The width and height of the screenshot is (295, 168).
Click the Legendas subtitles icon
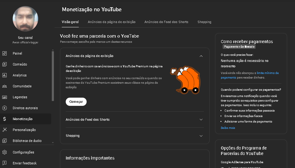coord(5,97)
